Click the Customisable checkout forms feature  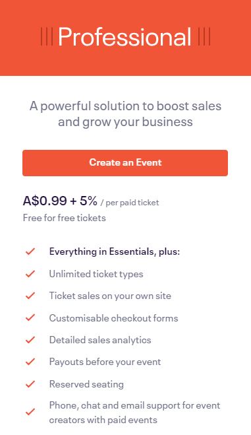click(113, 318)
